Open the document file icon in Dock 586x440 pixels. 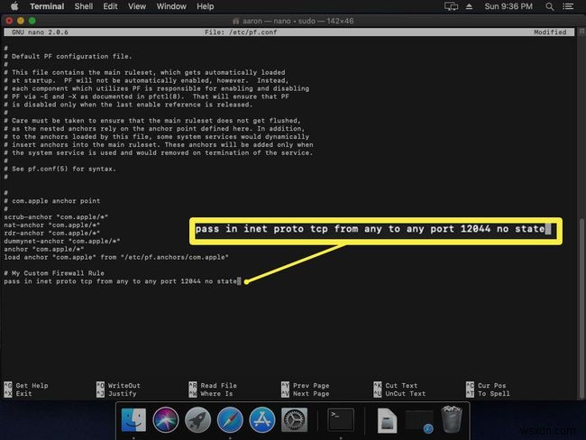387,420
